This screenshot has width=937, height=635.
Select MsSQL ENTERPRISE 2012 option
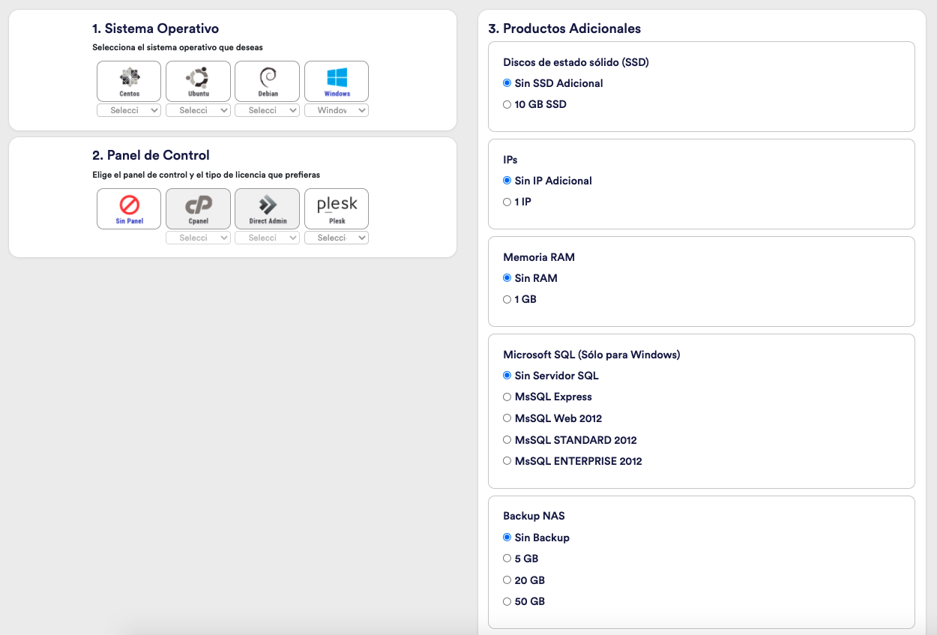point(507,461)
